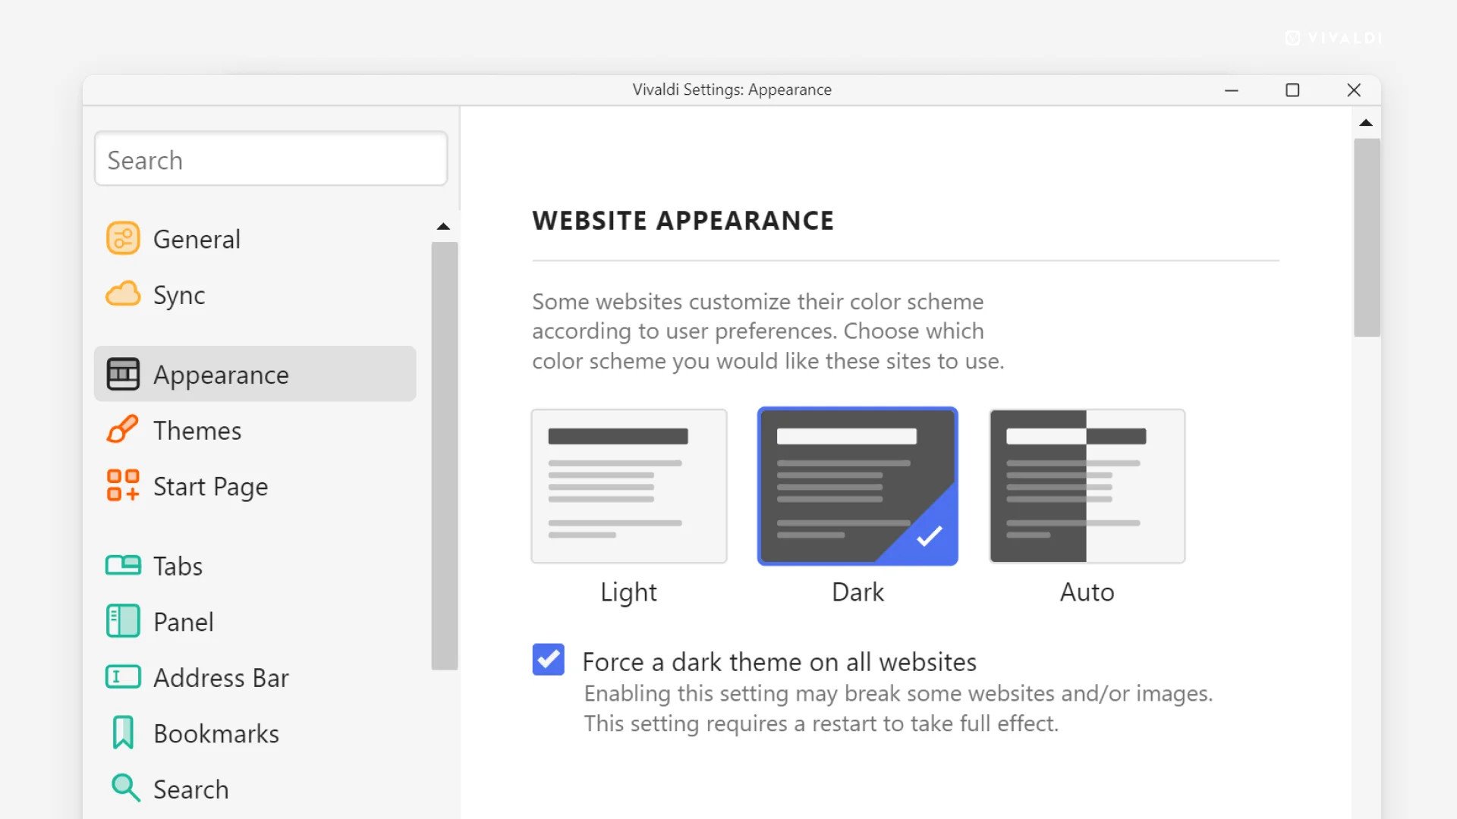Click the sidebar scroll up arrow
Image resolution: width=1457 pixels, height=819 pixels.
pyautogui.click(x=444, y=226)
